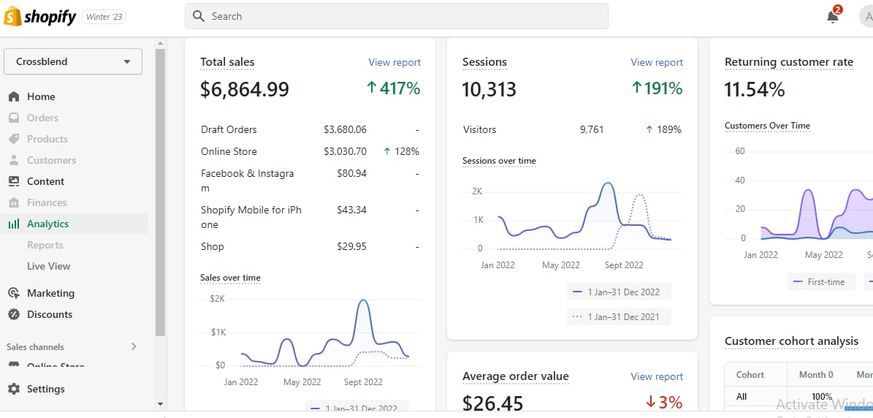This screenshot has height=418, width=873.
Task: Open the Crossblend store switcher dropdown
Action: (x=73, y=62)
